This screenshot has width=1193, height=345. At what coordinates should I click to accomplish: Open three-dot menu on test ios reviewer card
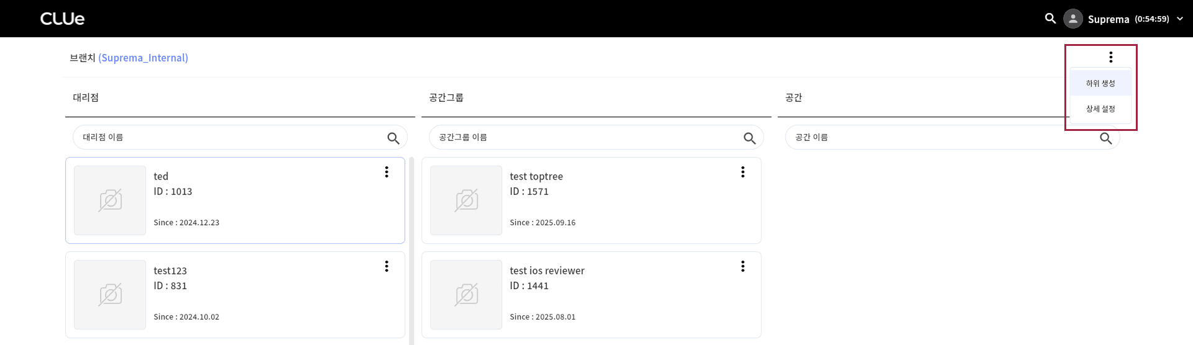coord(743,266)
